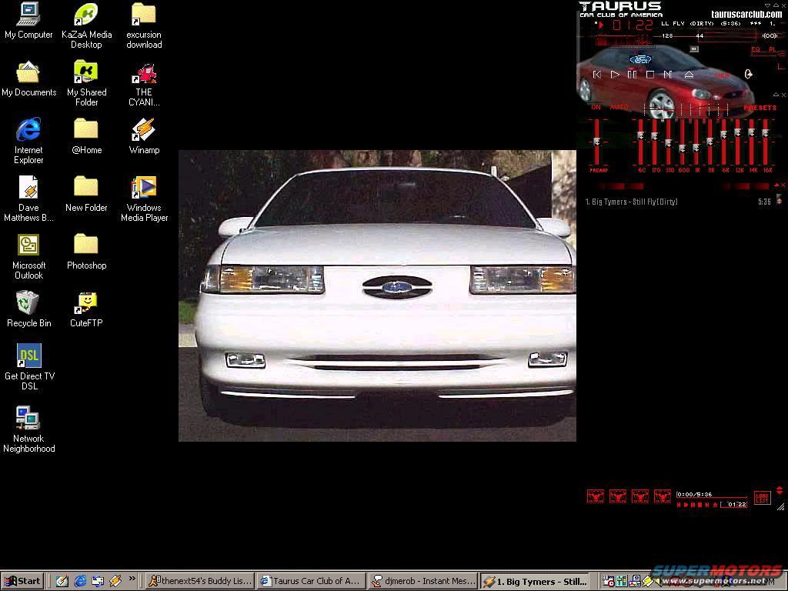This screenshot has width=788, height=591.
Task: Click the Winamp eject button
Action: [x=689, y=75]
